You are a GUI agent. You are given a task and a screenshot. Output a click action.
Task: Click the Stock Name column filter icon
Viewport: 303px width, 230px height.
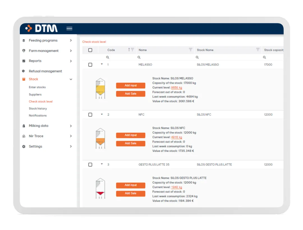(x=258, y=50)
